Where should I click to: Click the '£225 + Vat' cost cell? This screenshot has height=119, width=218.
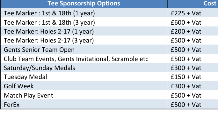point(193,13)
